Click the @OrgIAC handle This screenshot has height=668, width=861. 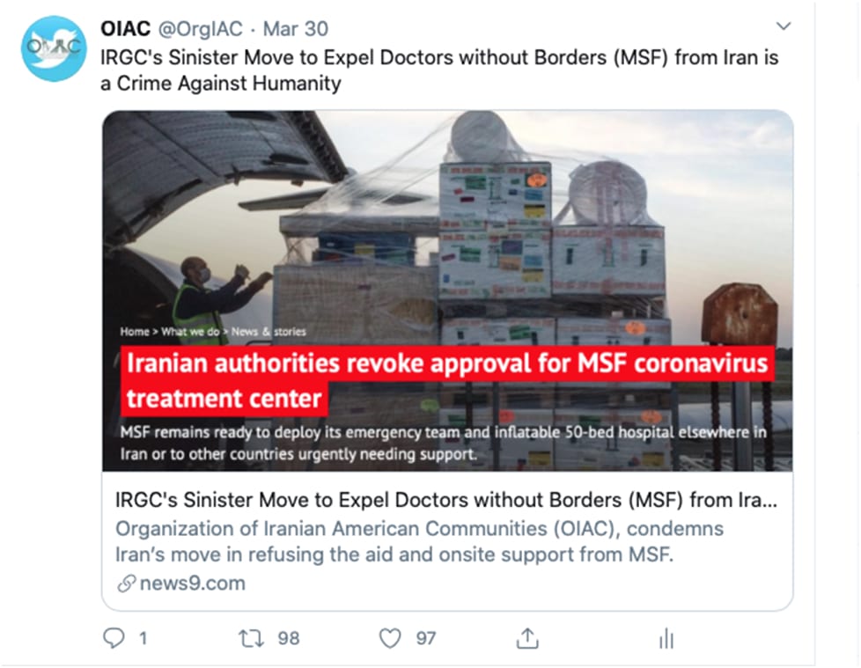tap(199, 28)
